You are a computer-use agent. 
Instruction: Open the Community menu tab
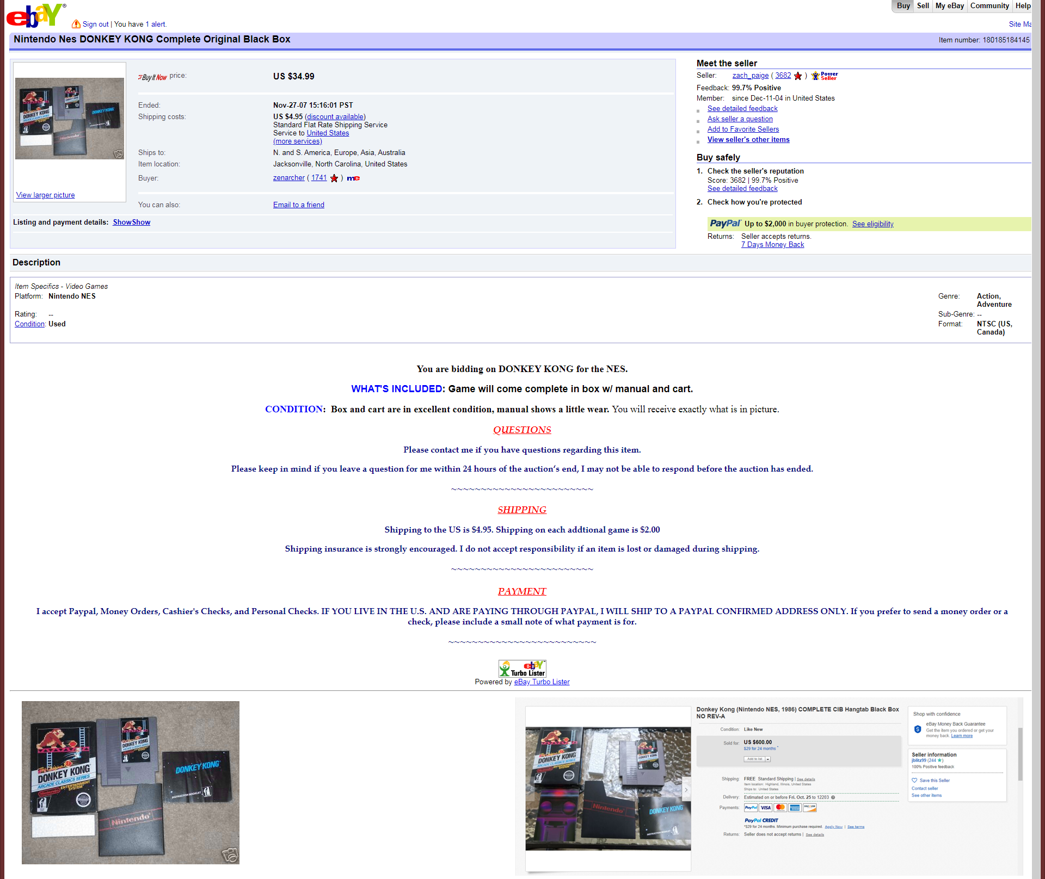[x=989, y=5]
